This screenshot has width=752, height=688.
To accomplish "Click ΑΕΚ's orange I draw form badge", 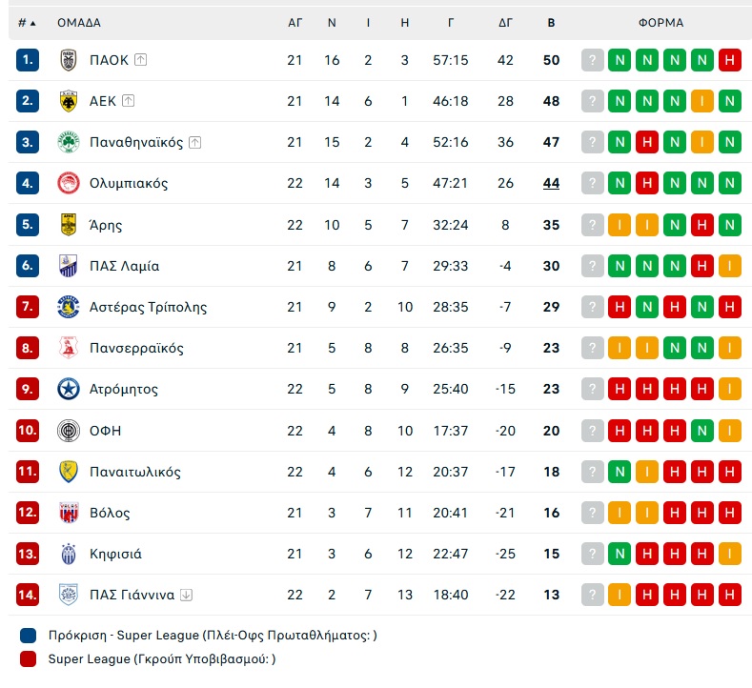I will pos(702,101).
